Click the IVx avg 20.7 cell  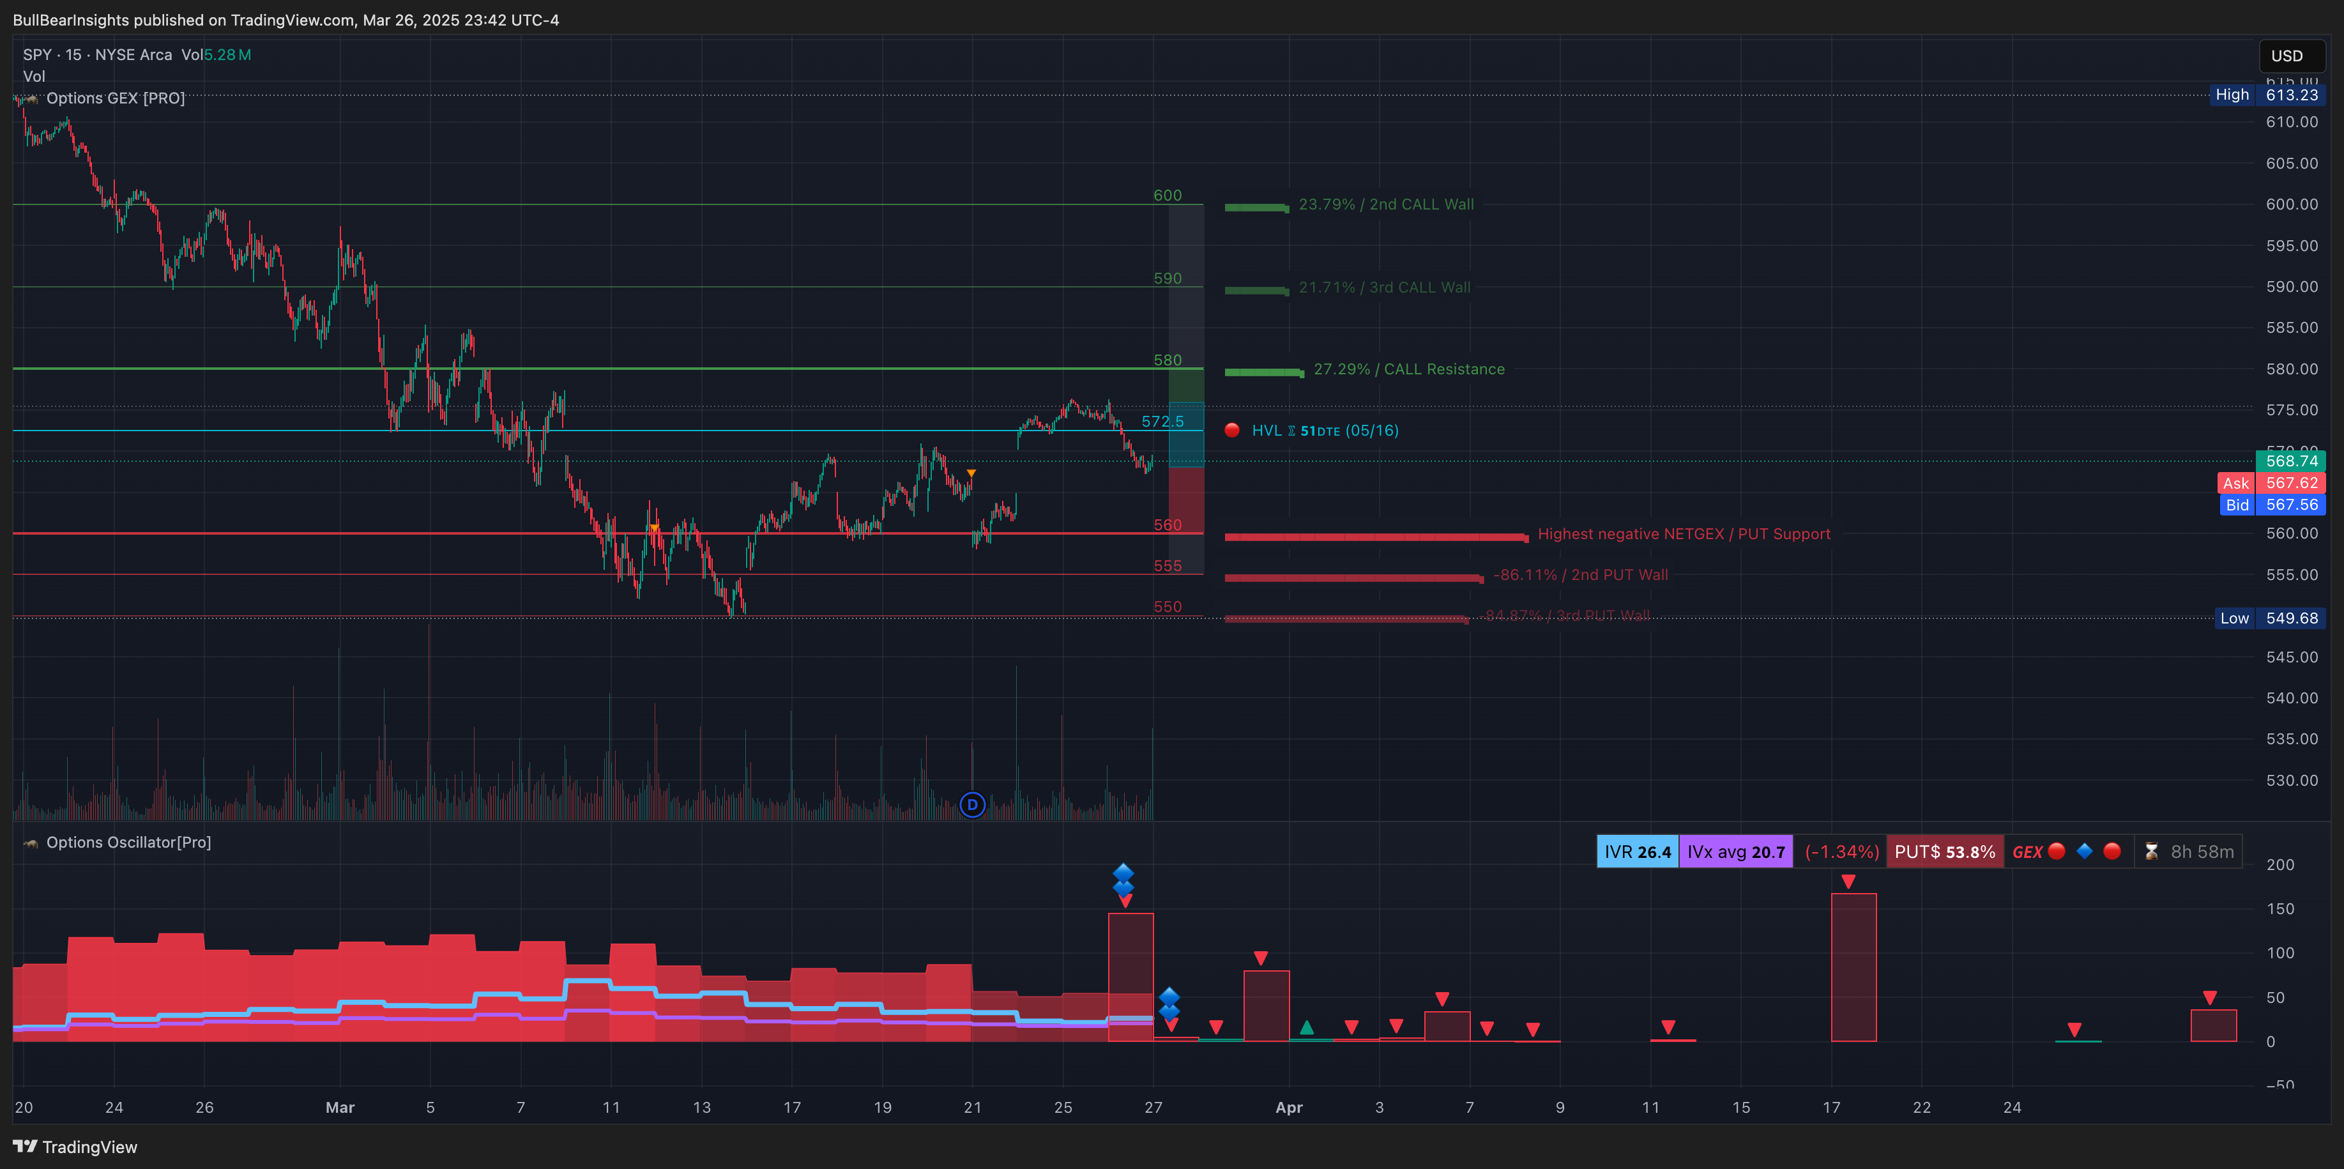pyautogui.click(x=1735, y=852)
